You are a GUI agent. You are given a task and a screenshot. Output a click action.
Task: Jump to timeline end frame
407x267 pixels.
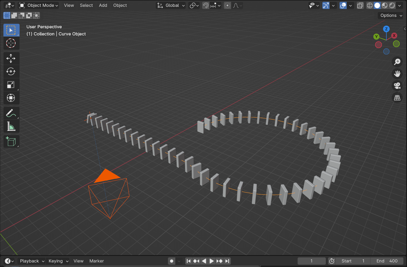point(227,261)
